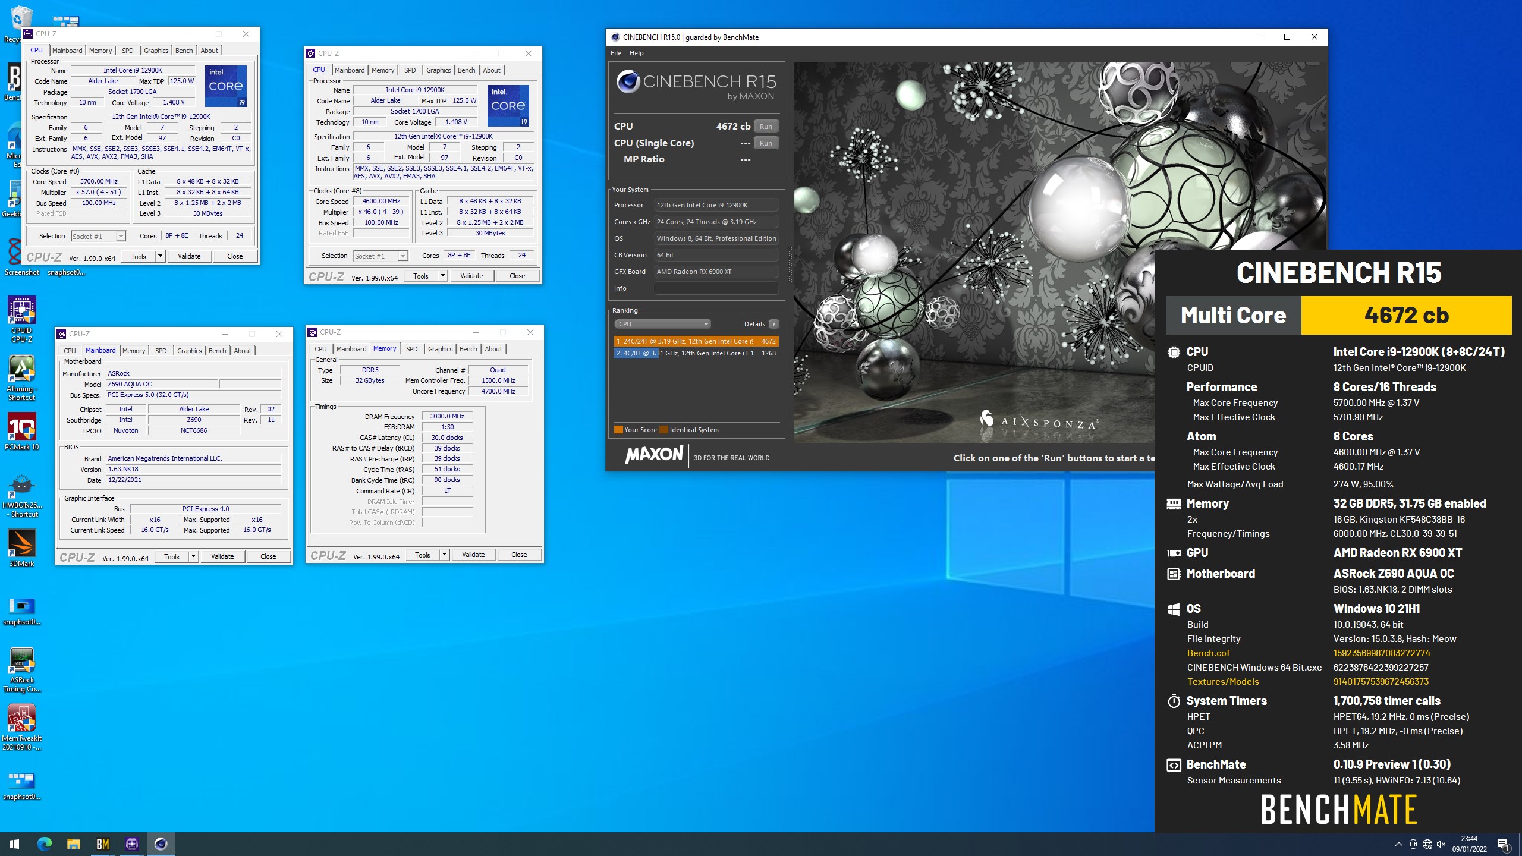Open the Ranking CPU dropdown in Cinebench
Viewport: 1522px width, 856px height.
tap(662, 324)
